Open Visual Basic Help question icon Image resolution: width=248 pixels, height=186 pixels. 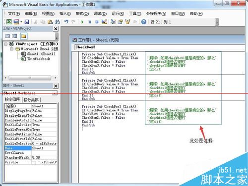[144, 22]
